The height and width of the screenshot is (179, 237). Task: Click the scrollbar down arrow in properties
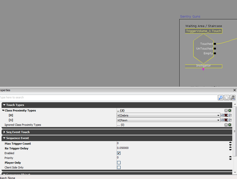pyautogui.click(x=235, y=172)
